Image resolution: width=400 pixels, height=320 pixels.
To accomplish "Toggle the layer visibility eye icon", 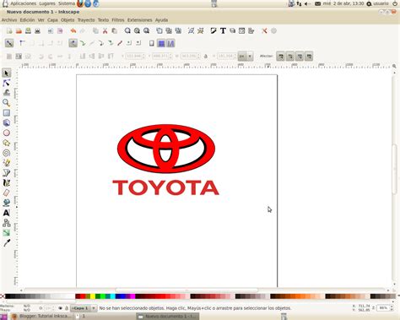I will tap(60, 308).
